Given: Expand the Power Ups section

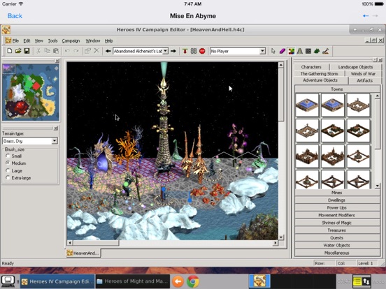Looking at the screenshot, I should coord(337,207).
